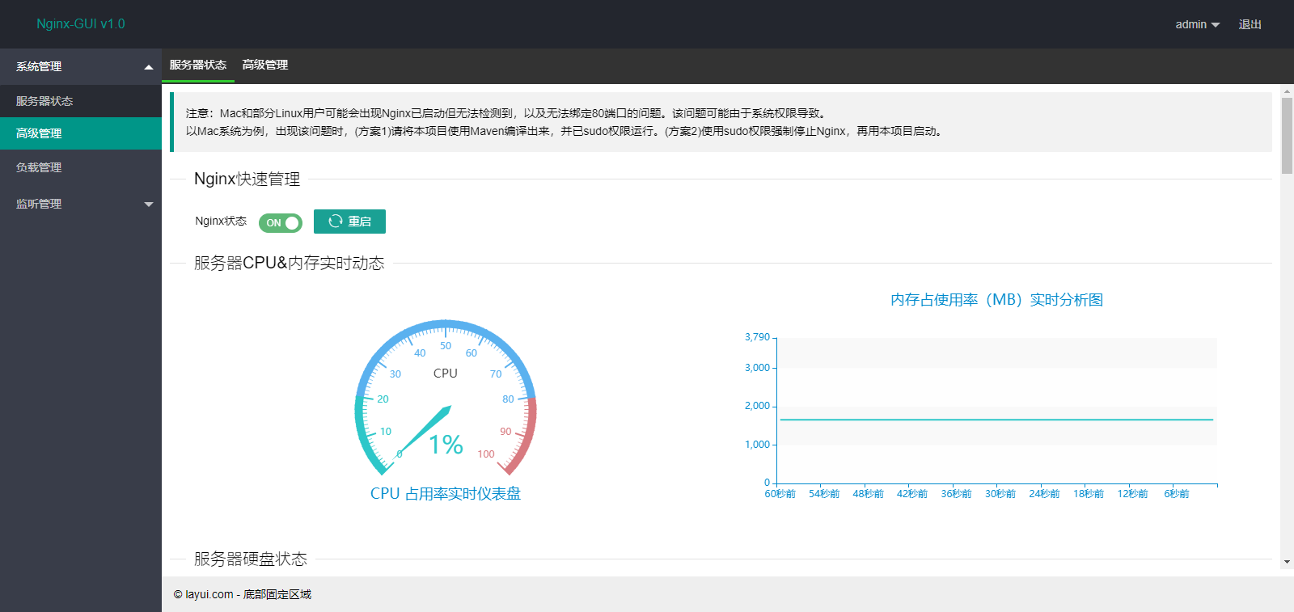Open the admin user dropdown
1294x612 pixels.
click(1197, 24)
